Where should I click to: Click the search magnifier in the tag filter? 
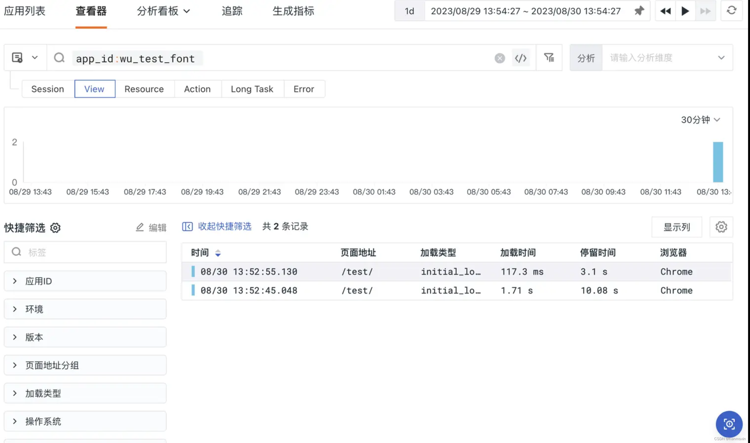[x=17, y=252]
